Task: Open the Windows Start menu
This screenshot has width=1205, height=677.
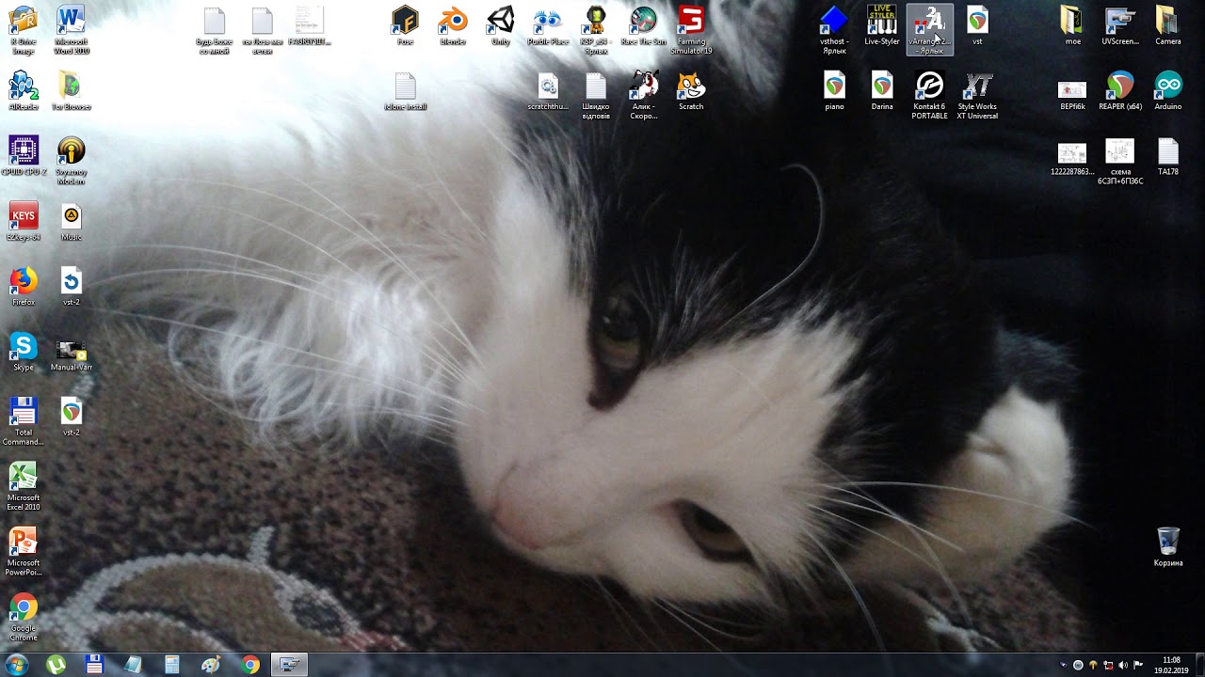Action: point(16,665)
